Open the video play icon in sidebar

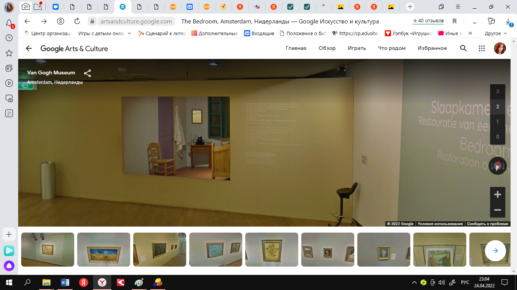pyautogui.click(x=9, y=83)
